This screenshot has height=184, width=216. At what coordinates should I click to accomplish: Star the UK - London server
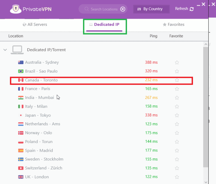[x=177, y=177]
